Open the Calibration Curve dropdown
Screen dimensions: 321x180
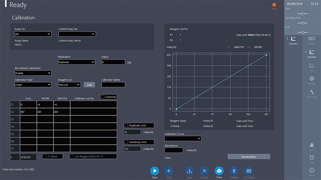tap(183, 139)
